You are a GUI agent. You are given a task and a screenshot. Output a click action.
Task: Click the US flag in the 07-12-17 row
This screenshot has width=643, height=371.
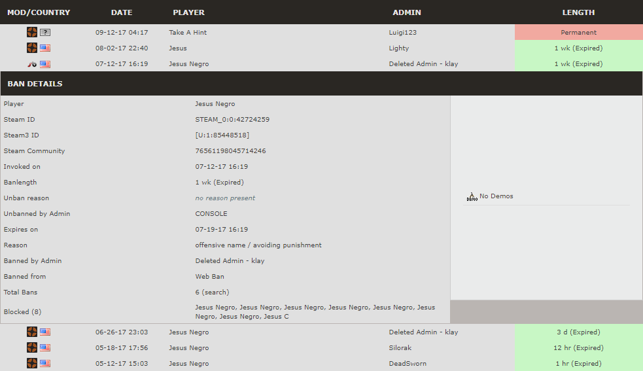[44, 64]
